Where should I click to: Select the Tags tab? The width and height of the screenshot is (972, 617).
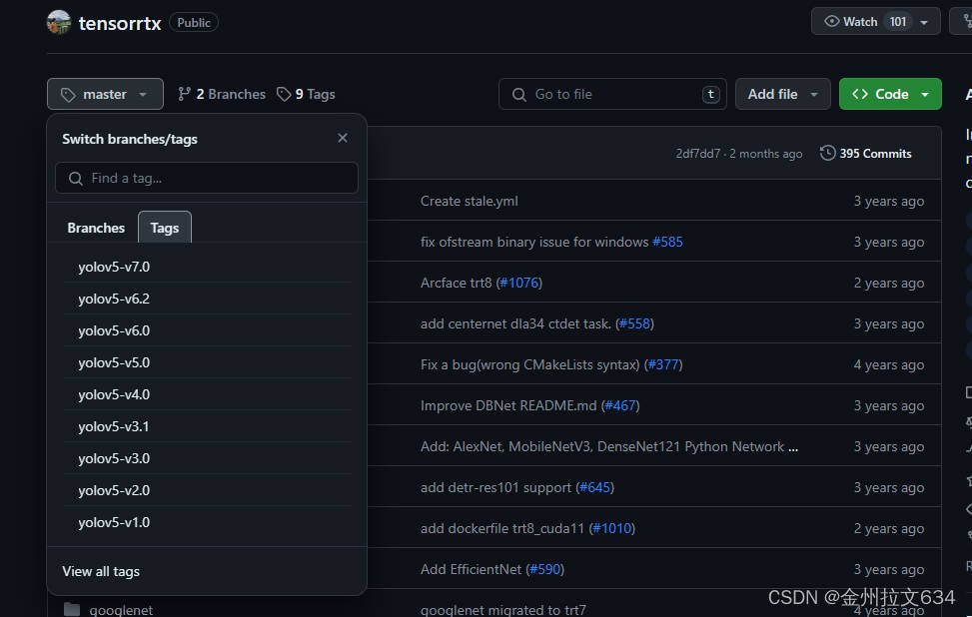pyautogui.click(x=164, y=228)
